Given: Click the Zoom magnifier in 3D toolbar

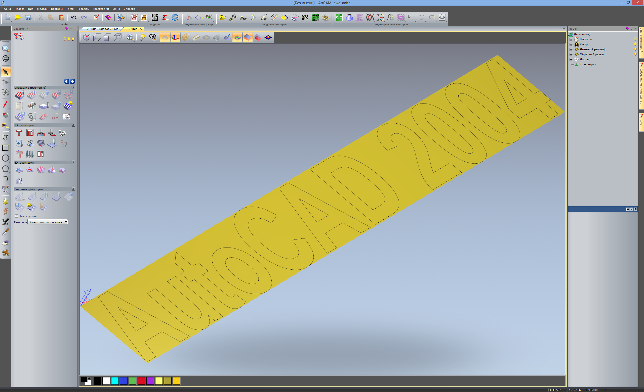Looking at the screenshot, I should tap(130, 37).
